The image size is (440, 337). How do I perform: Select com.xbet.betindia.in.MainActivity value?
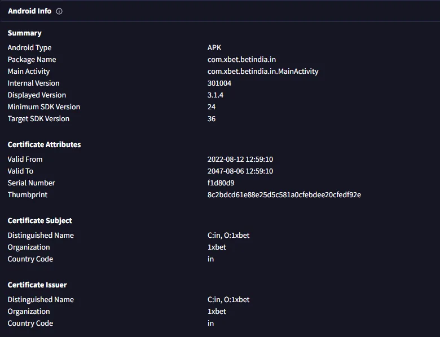click(x=263, y=71)
